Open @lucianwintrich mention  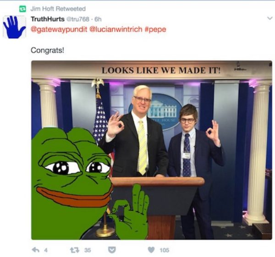tap(116, 29)
